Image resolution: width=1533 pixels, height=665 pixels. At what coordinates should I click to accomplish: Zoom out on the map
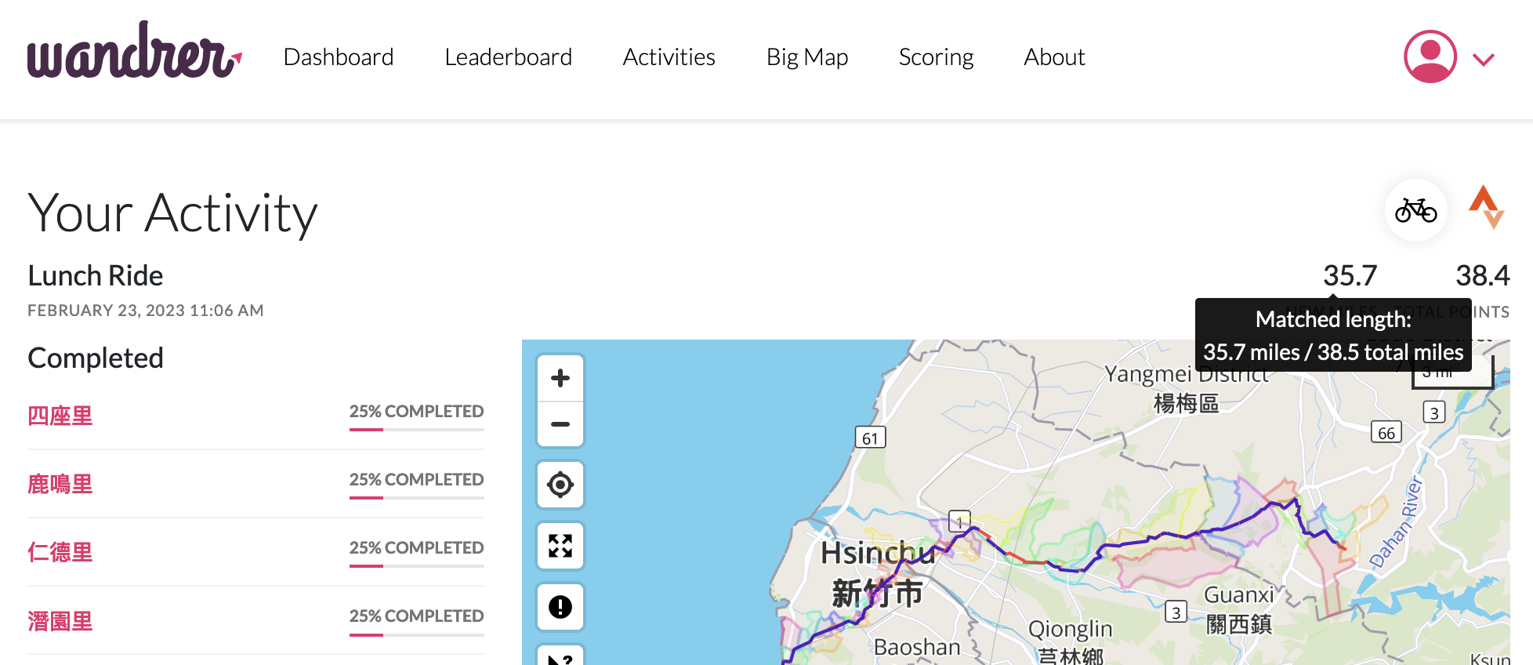coord(560,424)
